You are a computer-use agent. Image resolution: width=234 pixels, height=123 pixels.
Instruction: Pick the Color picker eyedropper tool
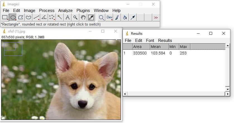tap(91, 17)
